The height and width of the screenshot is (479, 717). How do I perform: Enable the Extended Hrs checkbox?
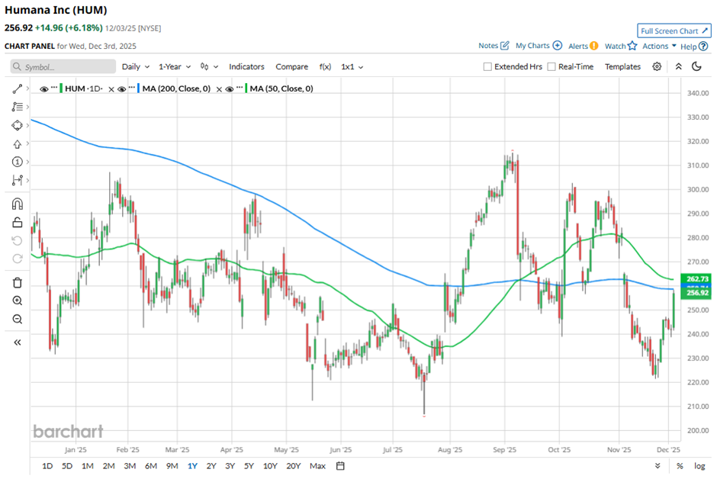point(488,67)
